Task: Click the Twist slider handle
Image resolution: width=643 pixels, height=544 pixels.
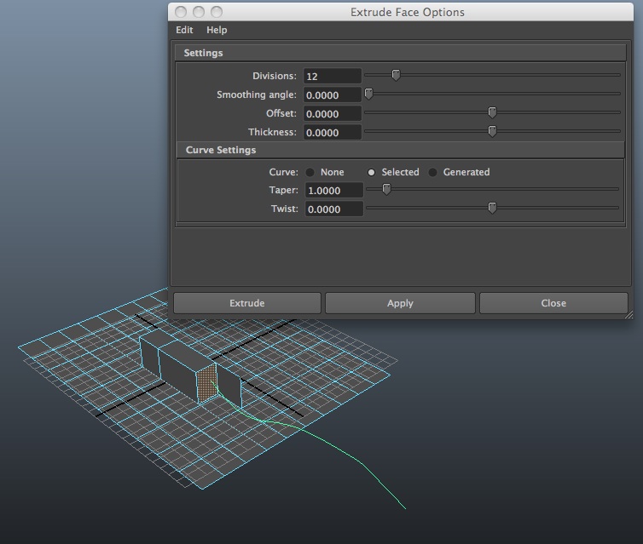Action: click(x=492, y=208)
